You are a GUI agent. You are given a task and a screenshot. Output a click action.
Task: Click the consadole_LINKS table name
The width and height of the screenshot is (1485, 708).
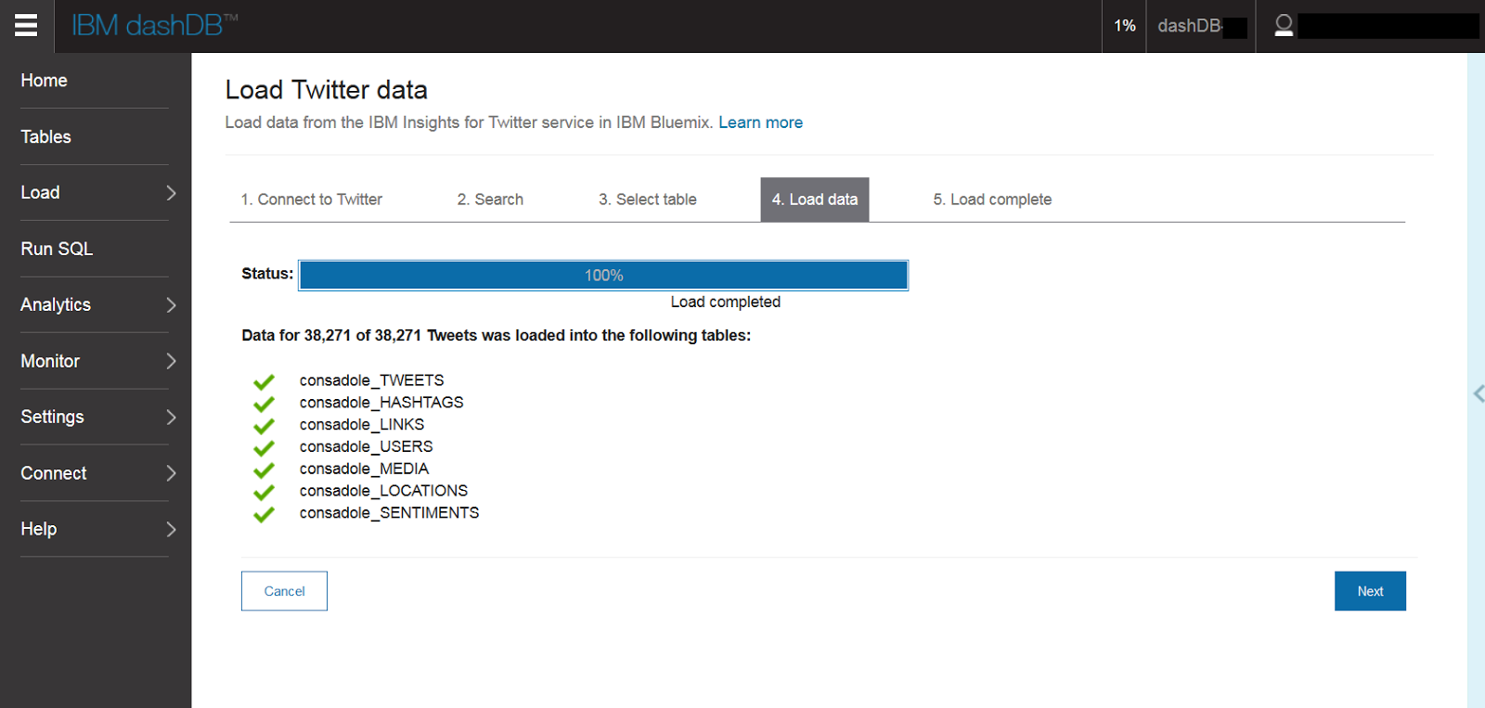(x=362, y=425)
